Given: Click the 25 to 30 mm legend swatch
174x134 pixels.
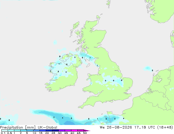Looking at the screenshot, I should [55, 130].
